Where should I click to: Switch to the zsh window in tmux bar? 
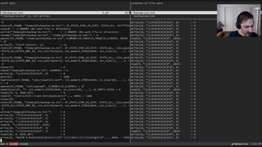[25, 144]
